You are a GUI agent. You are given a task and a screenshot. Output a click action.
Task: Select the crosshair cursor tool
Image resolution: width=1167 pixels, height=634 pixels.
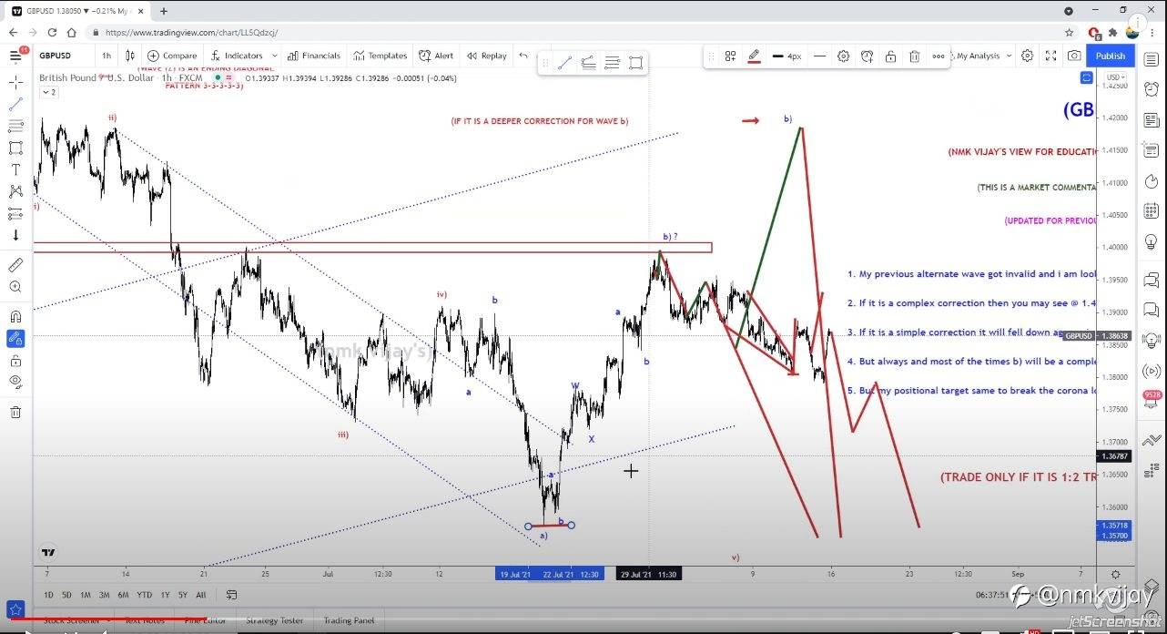pyautogui.click(x=15, y=82)
